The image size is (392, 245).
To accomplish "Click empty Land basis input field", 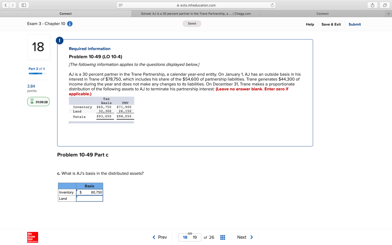I will tap(90, 198).
